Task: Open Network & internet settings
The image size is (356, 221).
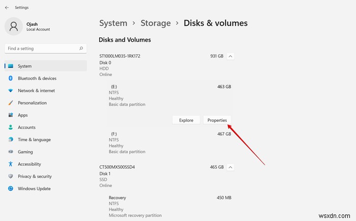Action: (36, 91)
